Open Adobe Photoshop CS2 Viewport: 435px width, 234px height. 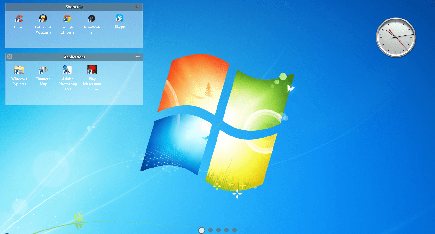pos(67,70)
